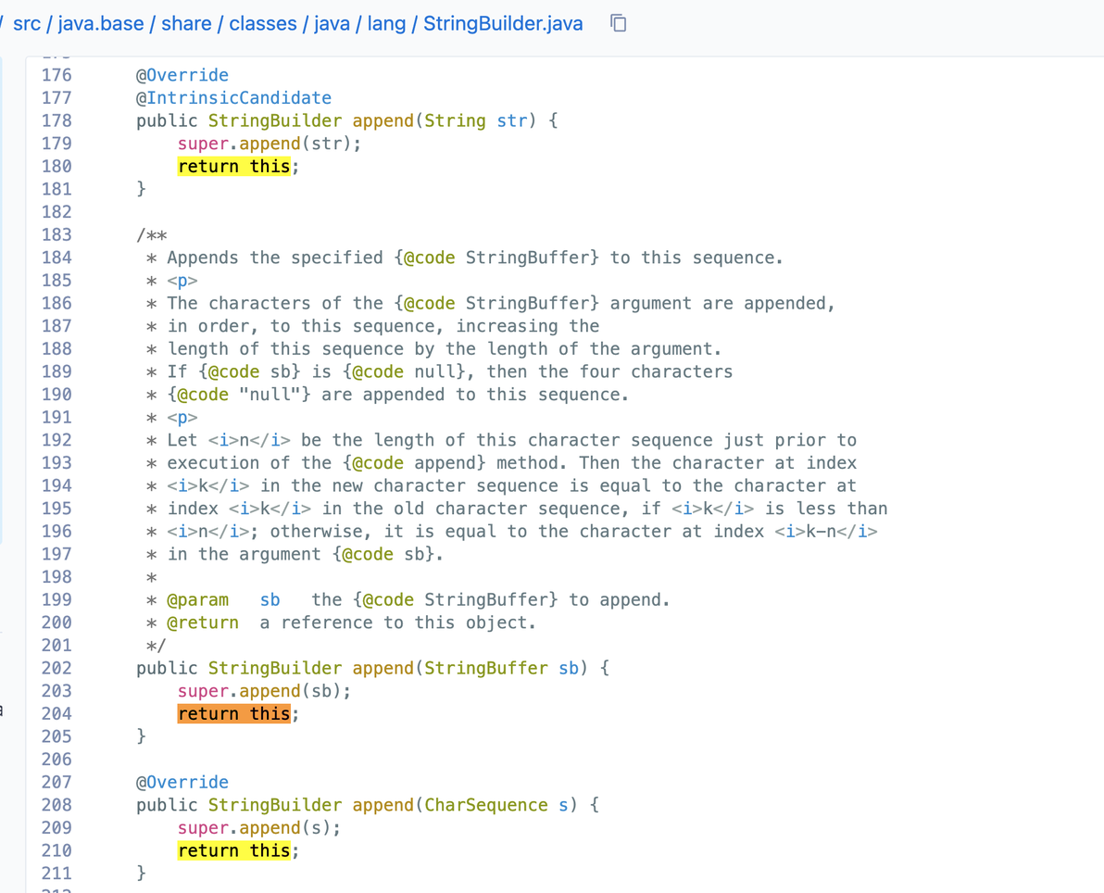The width and height of the screenshot is (1104, 893).
Task: Click the '{@code "null"}' text on line 190
Action: (239, 396)
